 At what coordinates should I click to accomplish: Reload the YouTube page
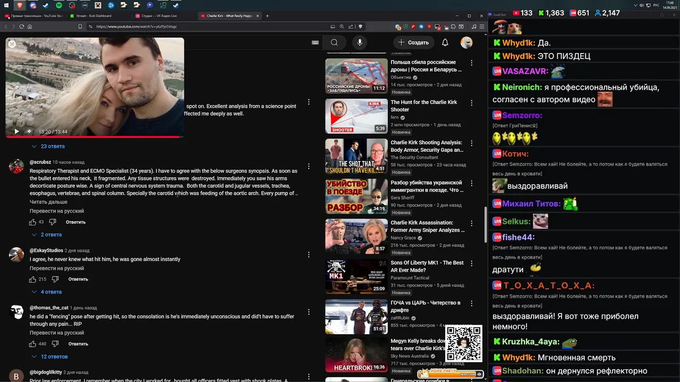click(21, 27)
